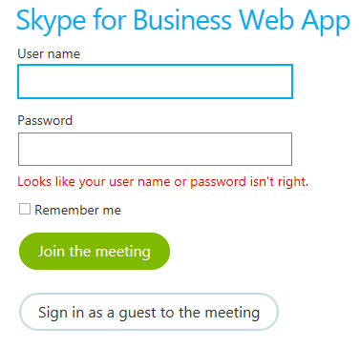
Task: Click the User name label
Action: click(x=49, y=53)
